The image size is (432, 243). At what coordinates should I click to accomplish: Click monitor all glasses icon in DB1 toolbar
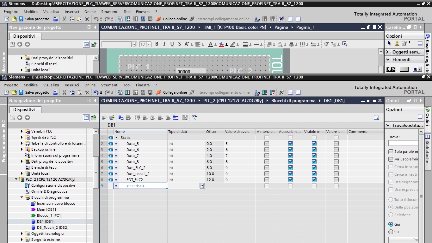pos(194,118)
